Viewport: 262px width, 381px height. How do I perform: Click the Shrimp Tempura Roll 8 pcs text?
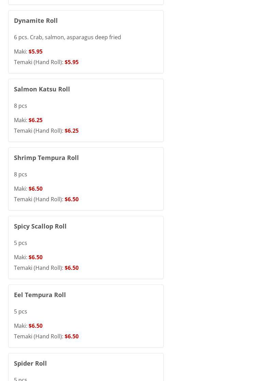tap(21, 174)
